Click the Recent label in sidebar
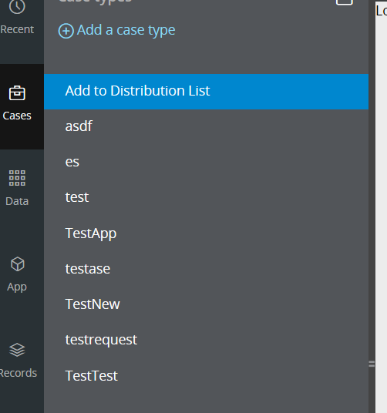Image resolution: width=387 pixels, height=413 pixels. tap(17, 29)
